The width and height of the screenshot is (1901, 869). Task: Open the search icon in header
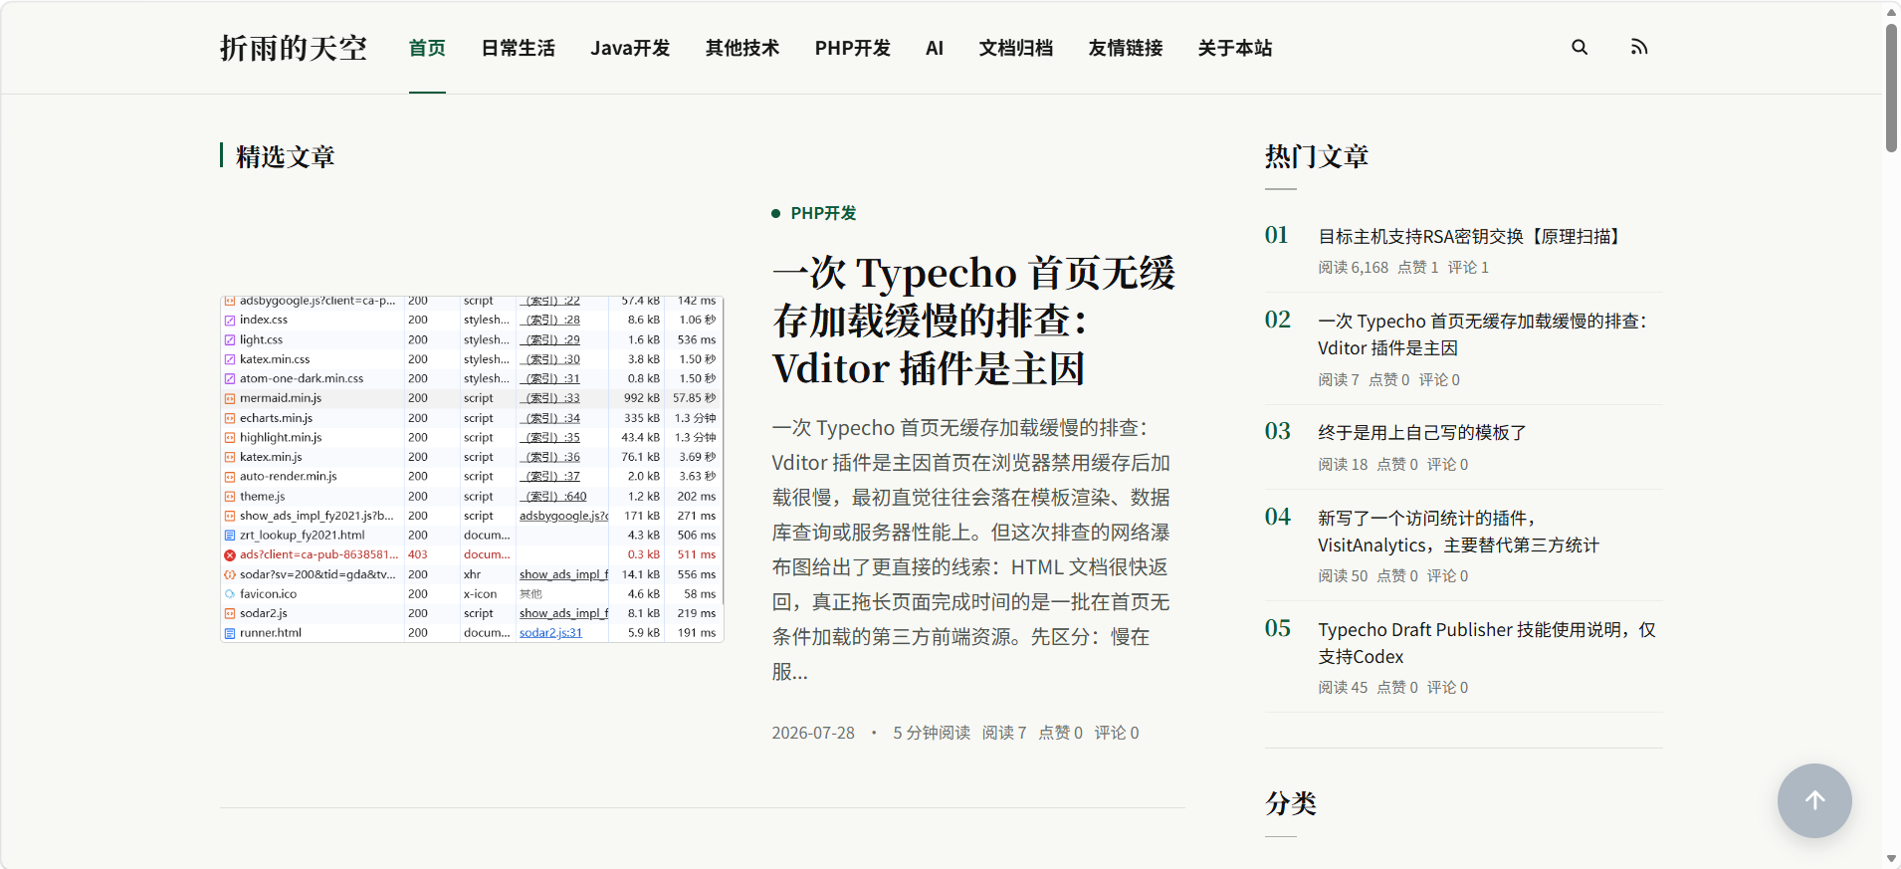point(1580,47)
